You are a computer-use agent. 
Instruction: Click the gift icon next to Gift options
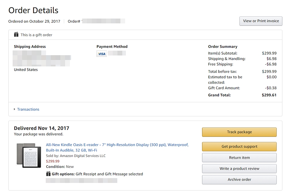click(x=48, y=174)
